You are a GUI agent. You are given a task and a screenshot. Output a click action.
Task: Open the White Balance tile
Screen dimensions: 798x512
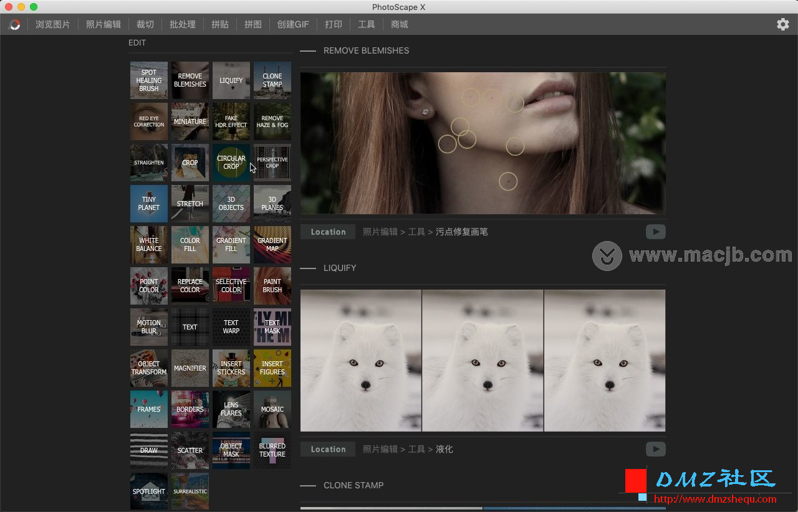click(149, 245)
